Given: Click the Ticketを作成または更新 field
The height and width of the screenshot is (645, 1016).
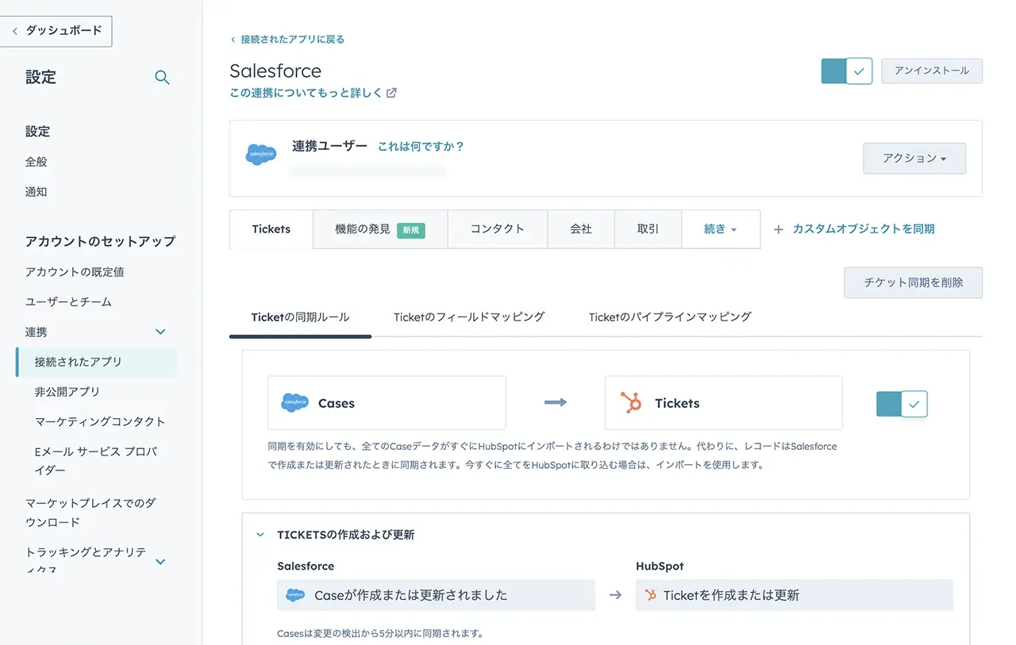Looking at the screenshot, I should coord(795,595).
